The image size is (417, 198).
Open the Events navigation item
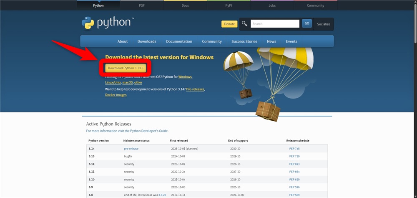tap(291, 41)
